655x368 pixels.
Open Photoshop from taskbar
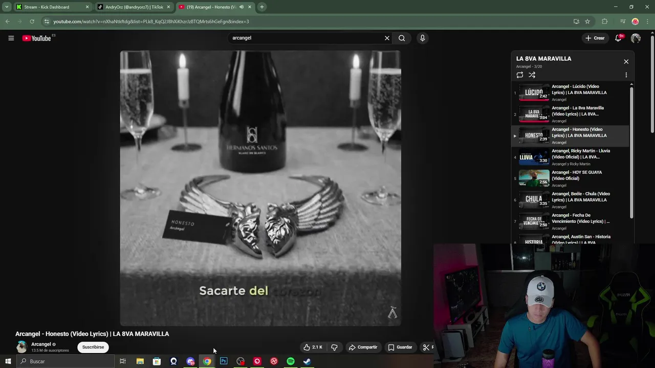click(224, 361)
